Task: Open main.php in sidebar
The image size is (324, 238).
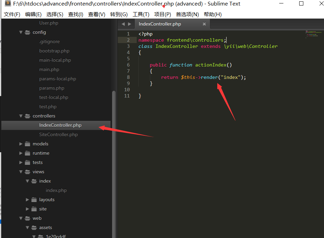Action: pos(49,70)
